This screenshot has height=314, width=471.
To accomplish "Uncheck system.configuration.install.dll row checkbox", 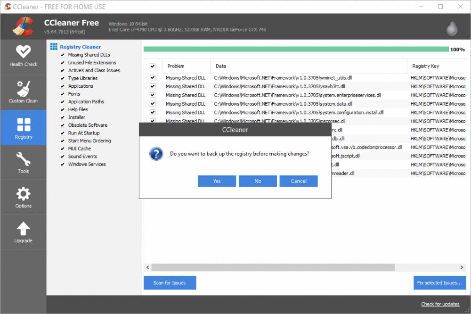I will tap(153, 113).
